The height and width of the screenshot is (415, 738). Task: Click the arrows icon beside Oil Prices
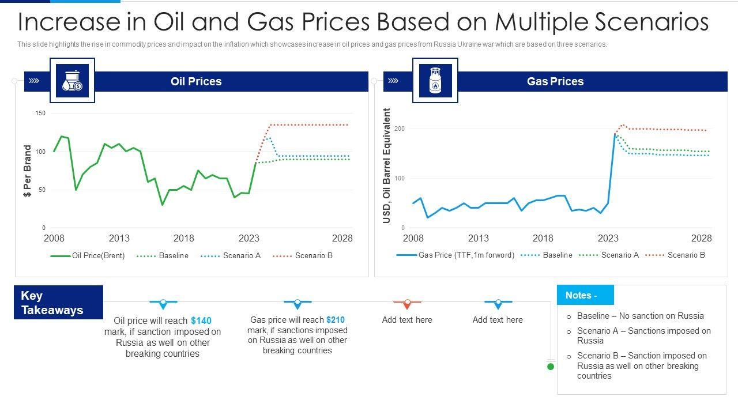34,81
